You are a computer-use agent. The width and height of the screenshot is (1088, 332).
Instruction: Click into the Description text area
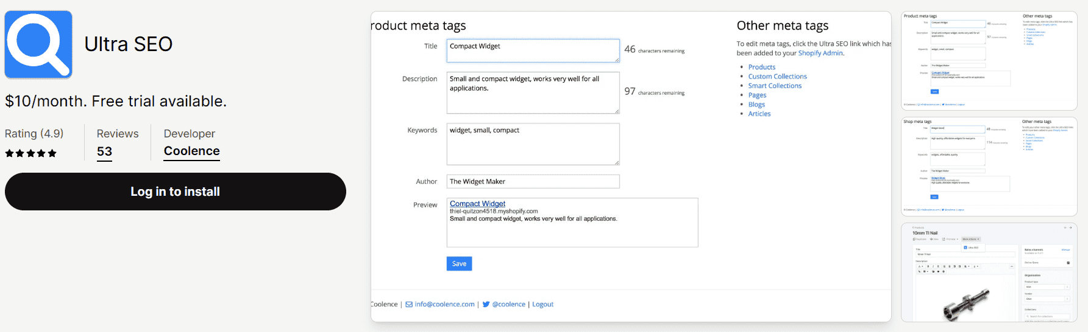pos(533,92)
